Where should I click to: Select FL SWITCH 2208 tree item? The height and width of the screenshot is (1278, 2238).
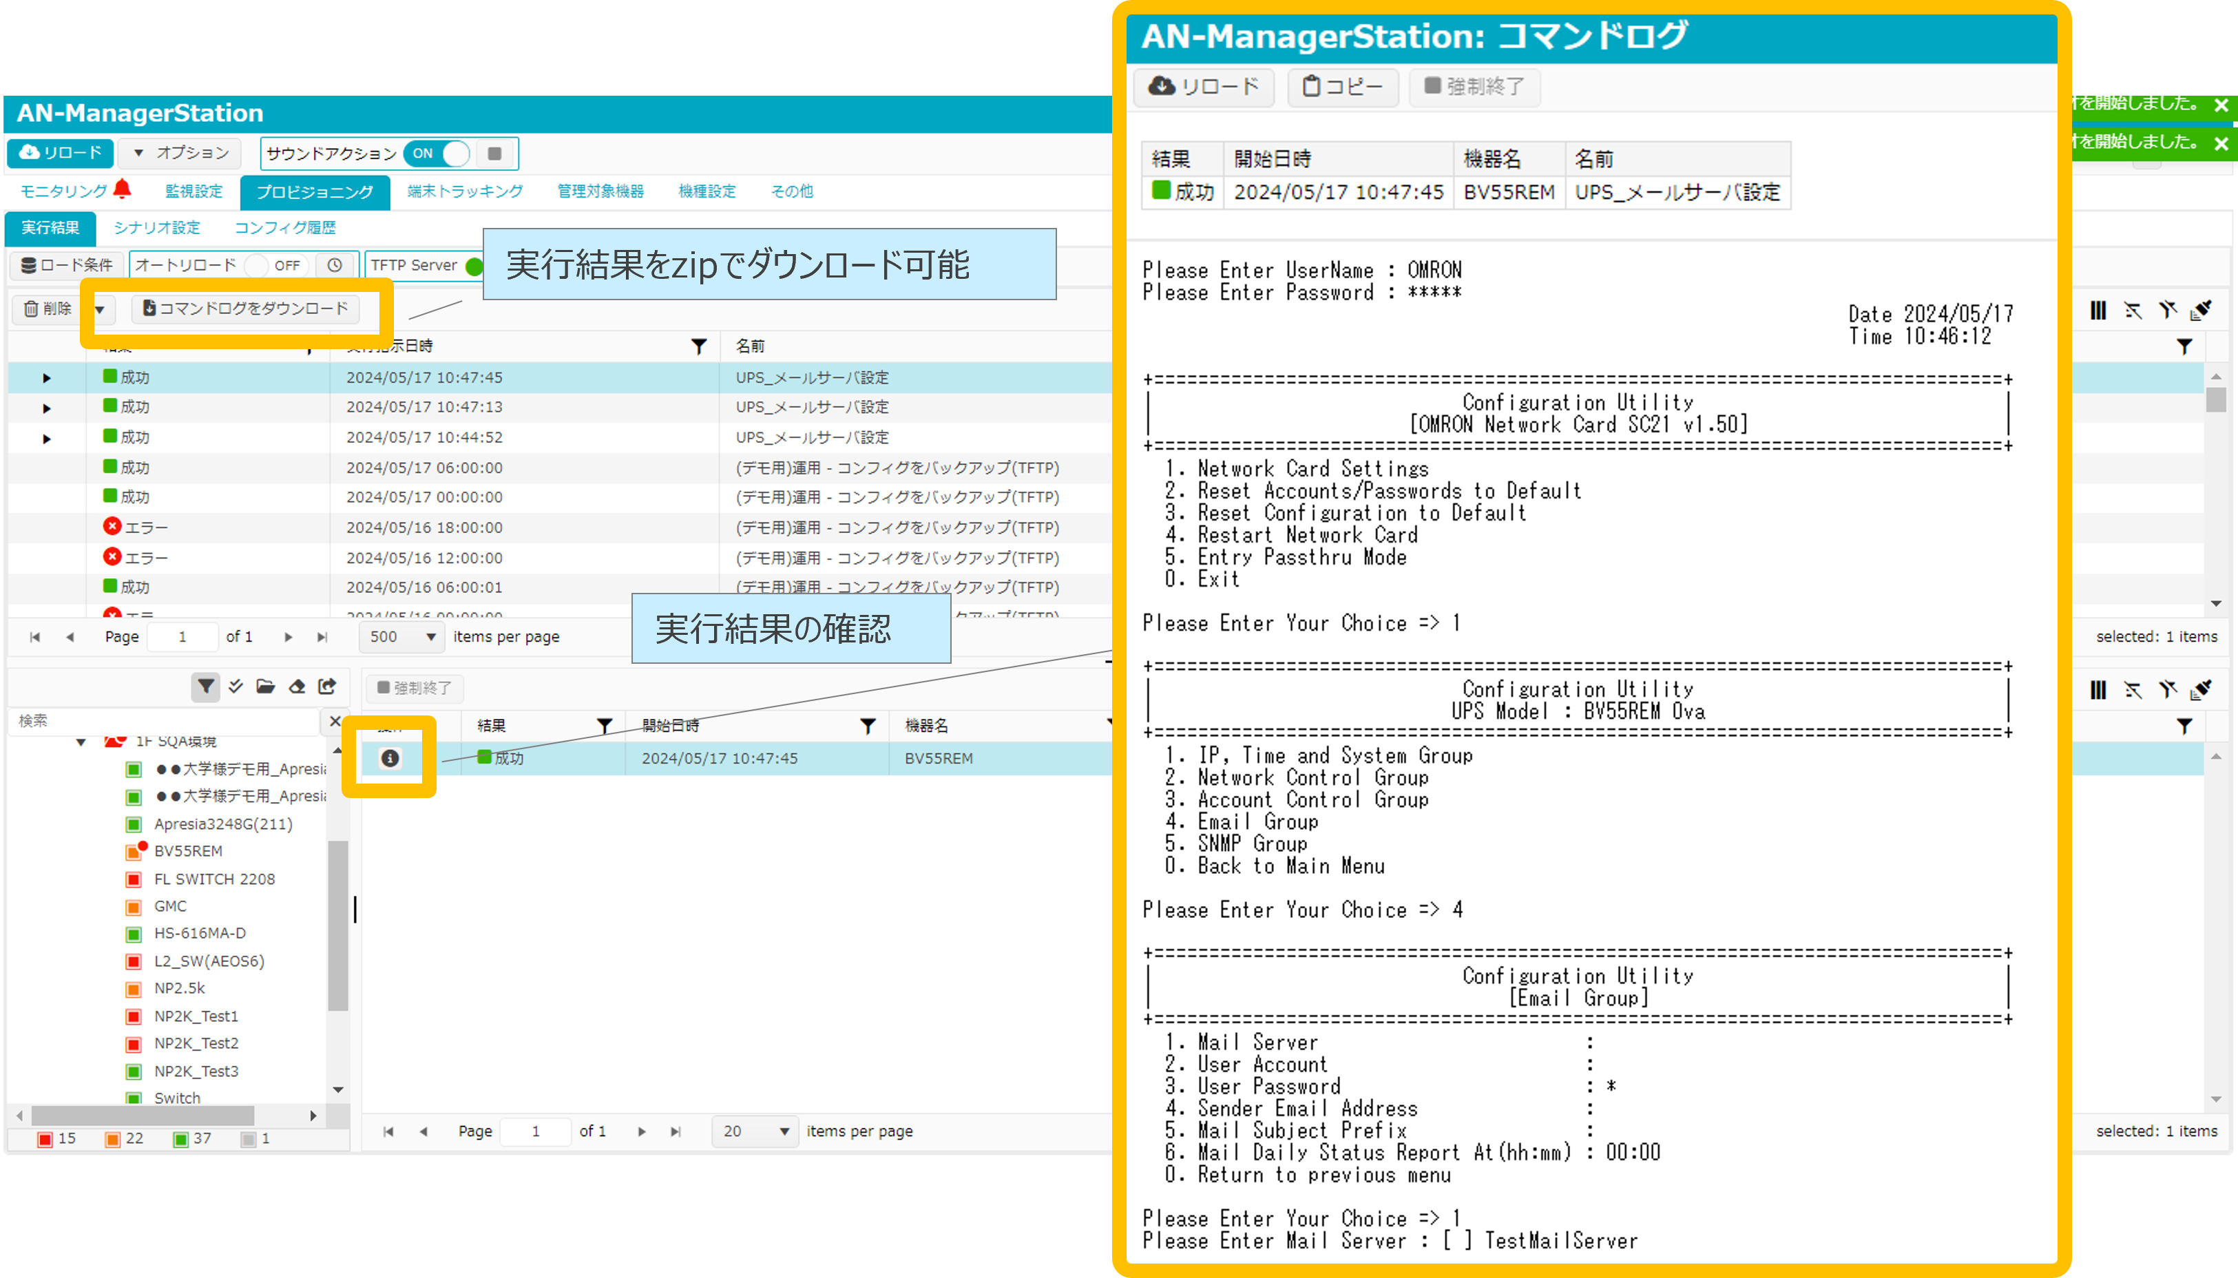tap(214, 879)
